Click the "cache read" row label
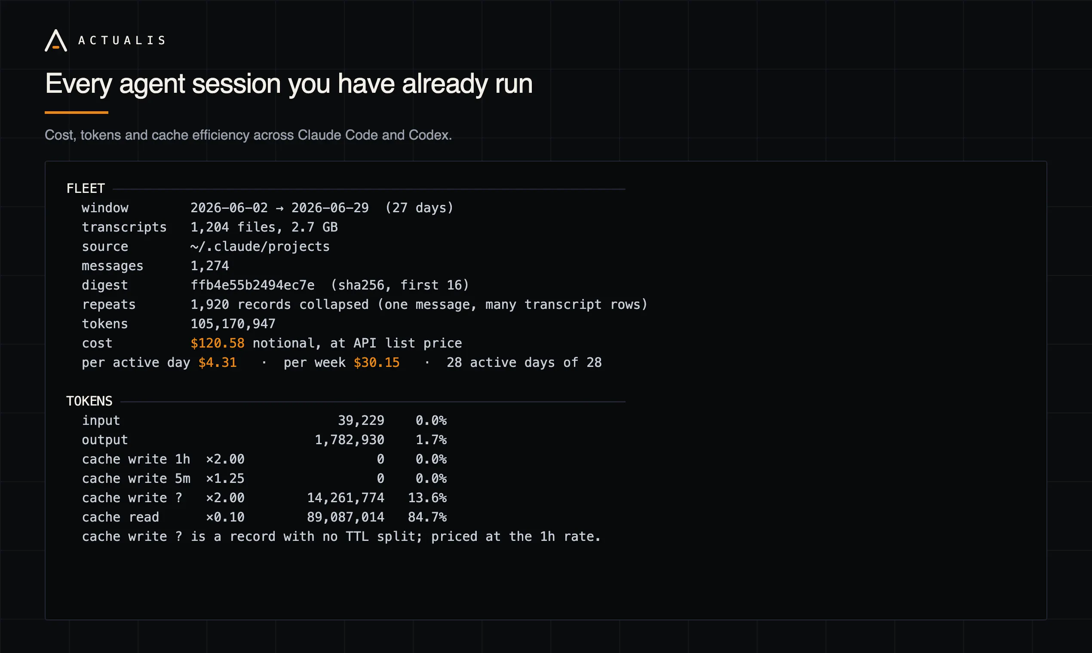Image resolution: width=1092 pixels, height=653 pixels. click(120, 518)
